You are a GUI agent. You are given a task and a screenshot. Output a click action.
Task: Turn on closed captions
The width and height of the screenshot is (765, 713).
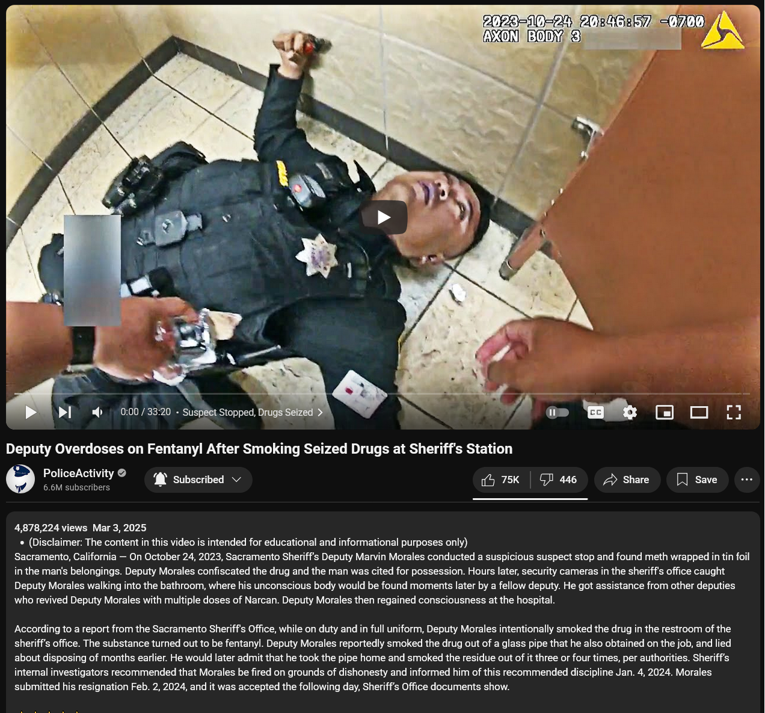[595, 412]
